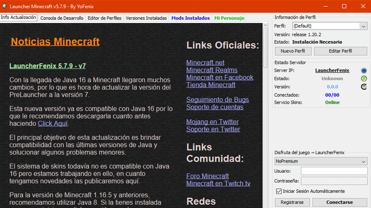The image size is (371, 208).
Task: Click the Editar Perfil button
Action: pos(341,51)
